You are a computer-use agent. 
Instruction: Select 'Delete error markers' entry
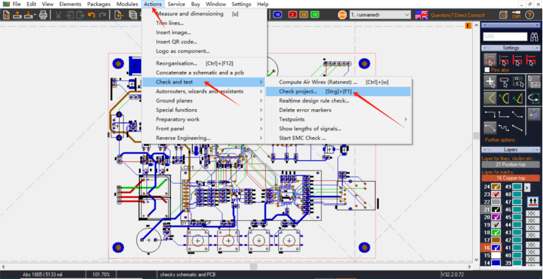coord(338,110)
